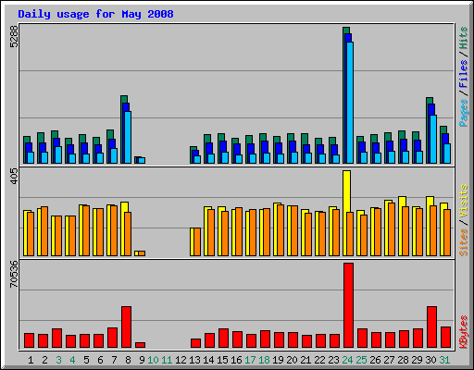Select day 3 on the date axis
The image size is (474, 370).
click(58, 360)
